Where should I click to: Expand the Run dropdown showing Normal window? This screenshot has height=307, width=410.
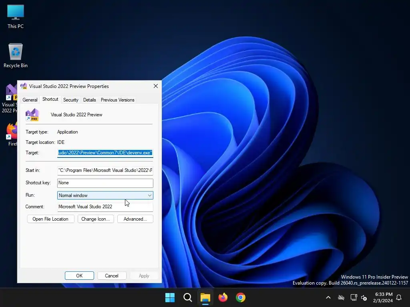[105, 195]
